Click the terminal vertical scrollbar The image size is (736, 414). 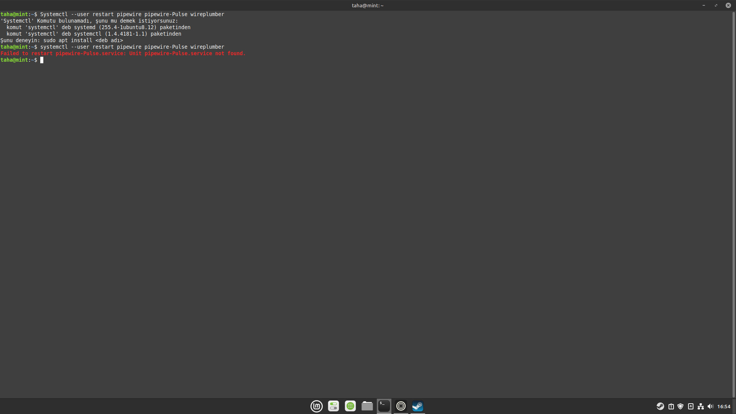[x=734, y=204]
